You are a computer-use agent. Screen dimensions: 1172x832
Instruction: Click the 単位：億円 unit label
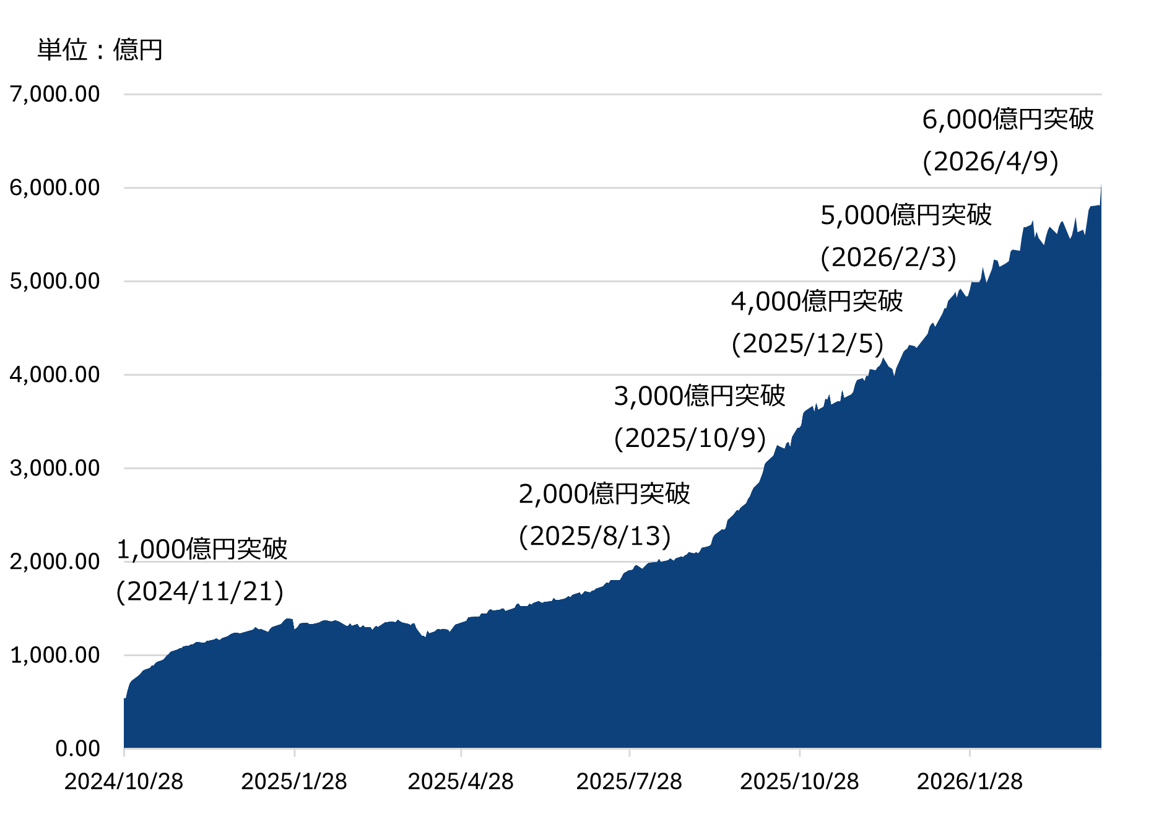point(100,50)
